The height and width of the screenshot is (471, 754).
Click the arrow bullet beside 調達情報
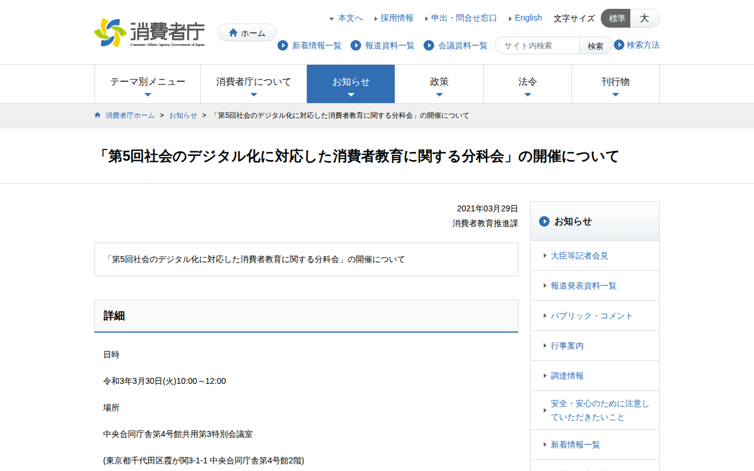tap(545, 376)
